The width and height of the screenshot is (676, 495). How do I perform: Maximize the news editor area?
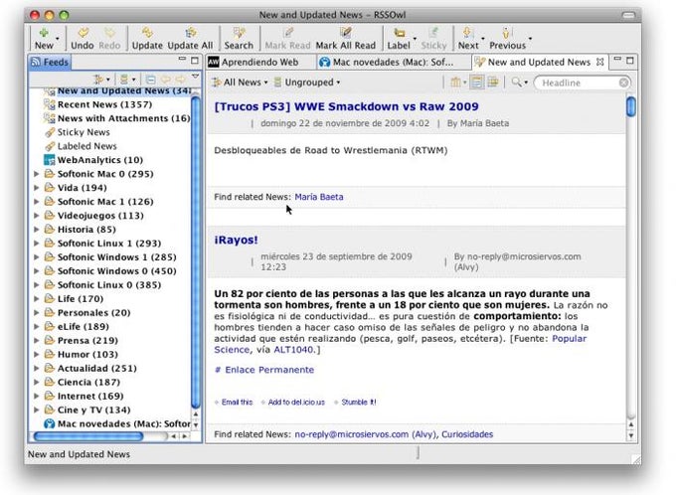pos(630,61)
